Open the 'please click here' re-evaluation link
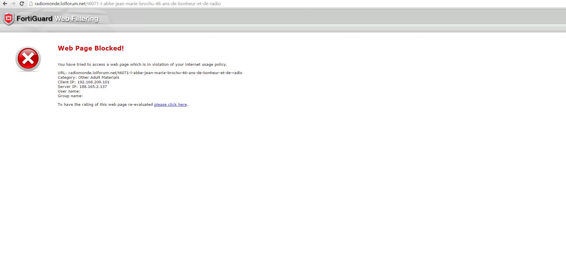Image resolution: width=566 pixels, height=267 pixels. point(170,105)
